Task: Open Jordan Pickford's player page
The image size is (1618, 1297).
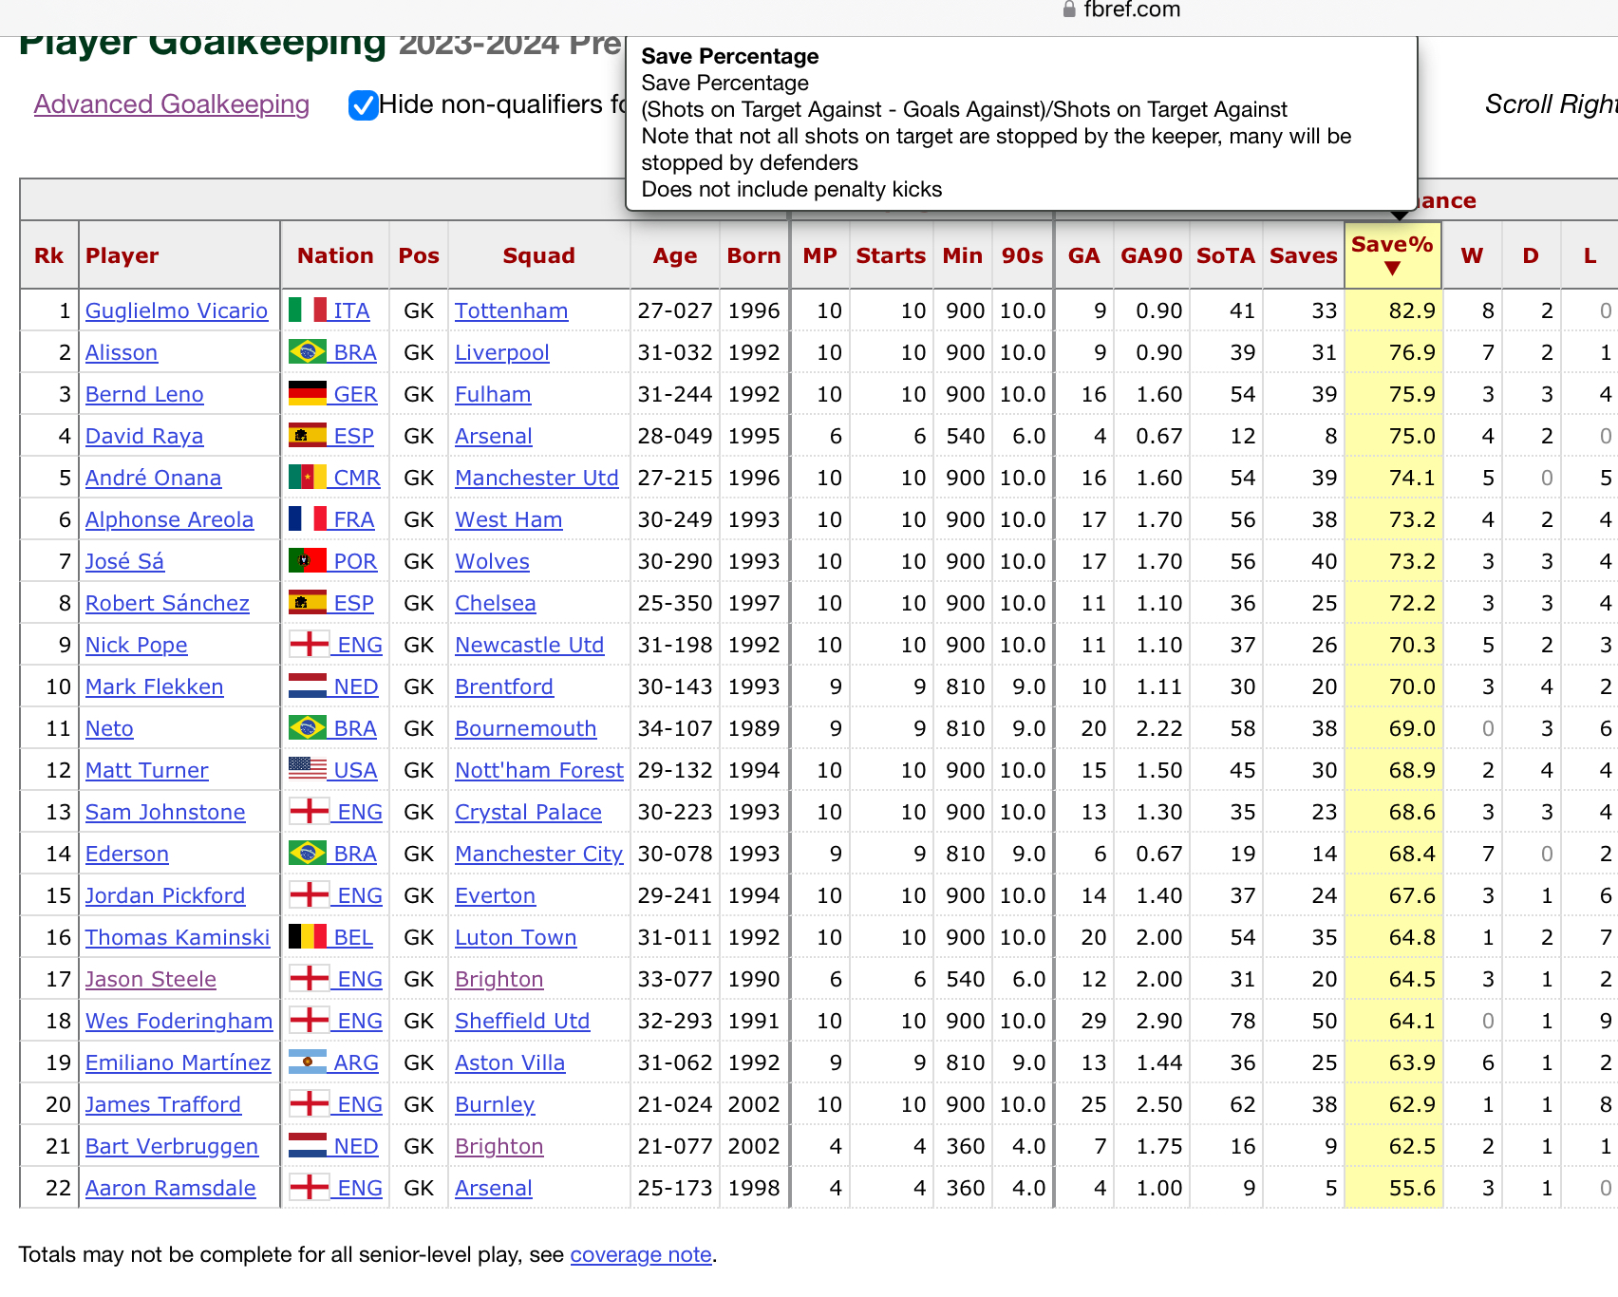Action: (x=165, y=895)
